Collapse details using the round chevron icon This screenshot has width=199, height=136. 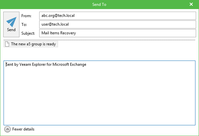(7, 129)
